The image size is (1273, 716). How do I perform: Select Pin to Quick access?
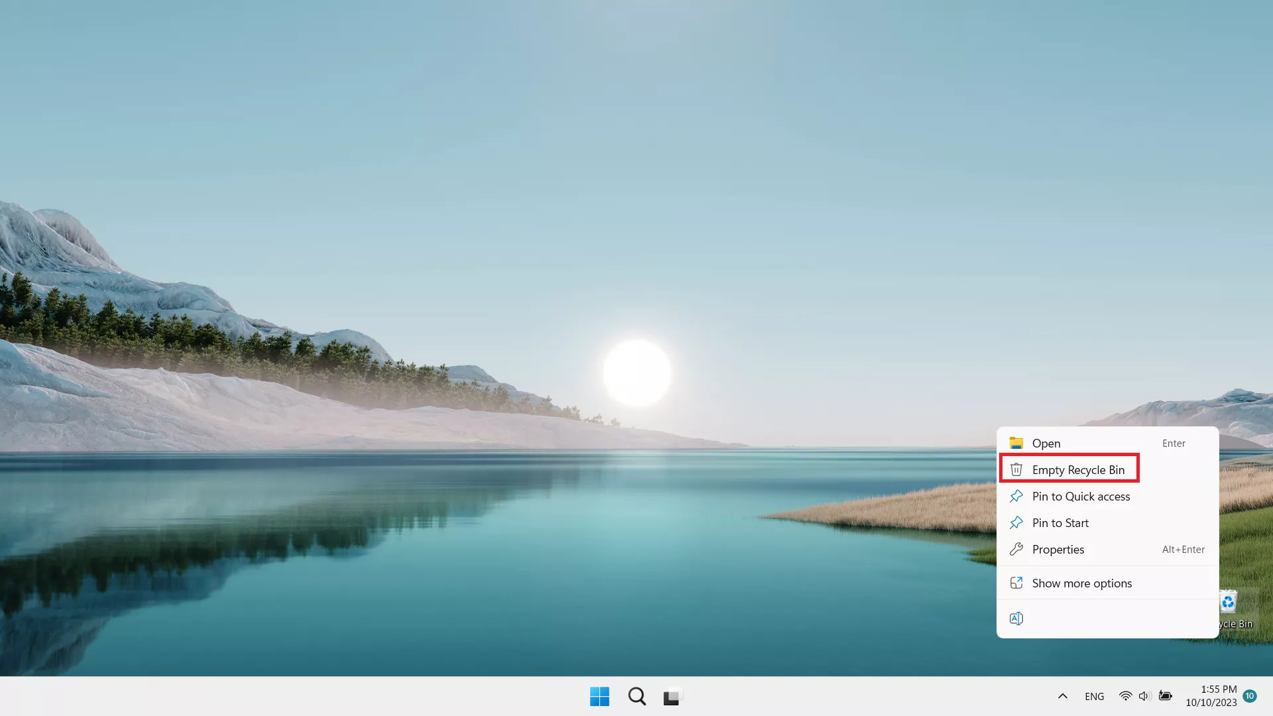[x=1081, y=497]
